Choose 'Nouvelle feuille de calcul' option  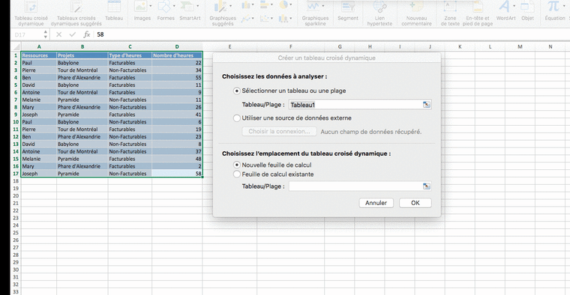pyautogui.click(x=237, y=165)
